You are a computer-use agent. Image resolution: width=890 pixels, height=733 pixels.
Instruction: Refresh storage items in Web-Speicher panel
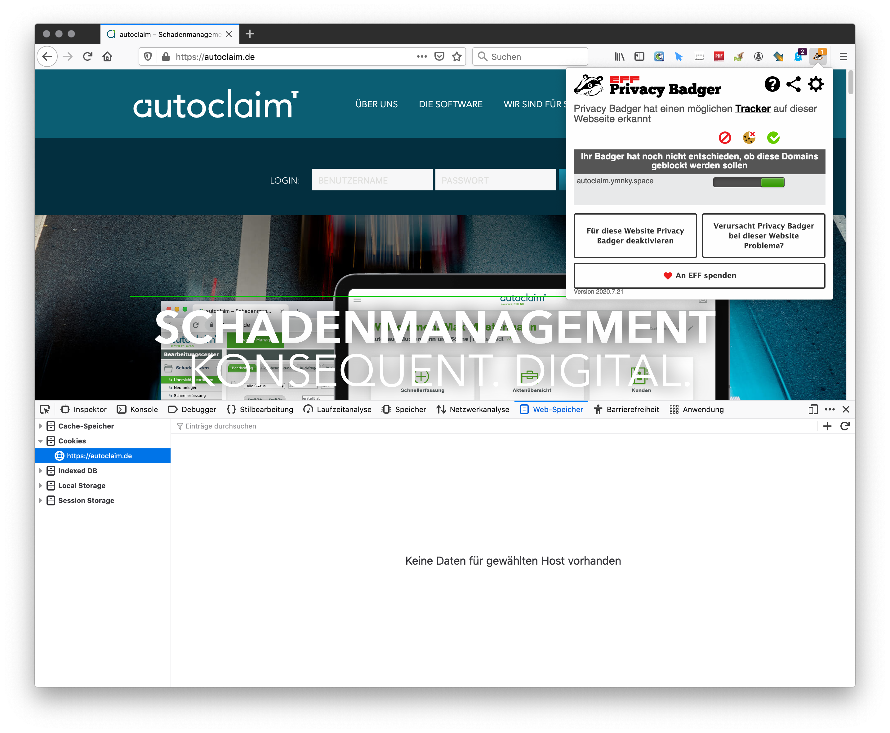844,426
